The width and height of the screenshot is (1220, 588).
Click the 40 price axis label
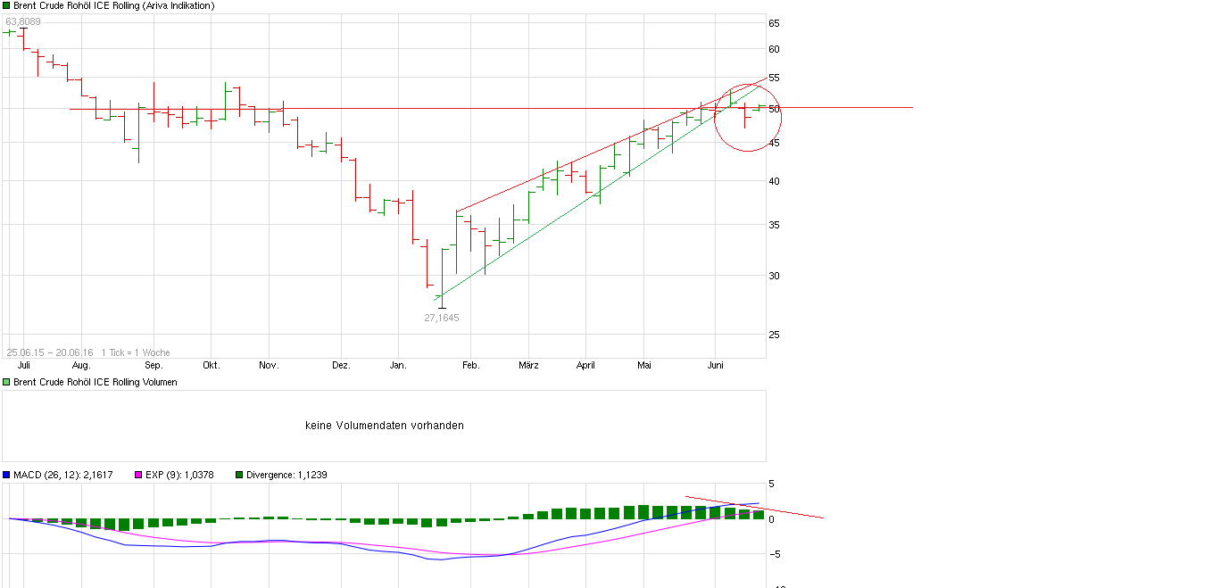coord(774,181)
